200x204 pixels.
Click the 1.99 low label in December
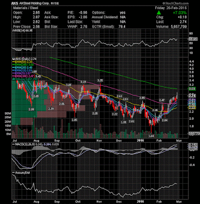[124, 122]
